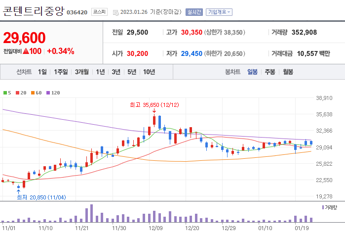
Task: Click the 하한가 20,650 text
Action: 225,53
